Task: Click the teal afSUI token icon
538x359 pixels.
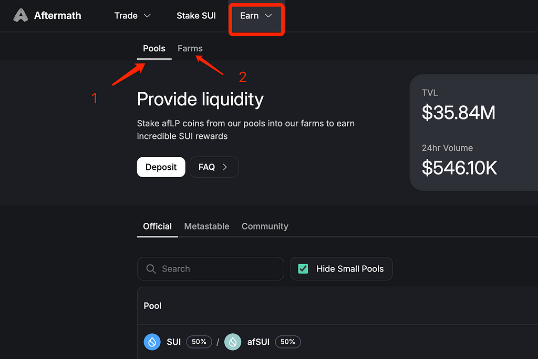Action: pyautogui.click(x=233, y=342)
